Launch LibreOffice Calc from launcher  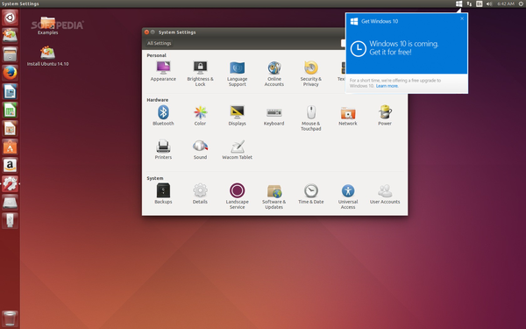(10, 110)
